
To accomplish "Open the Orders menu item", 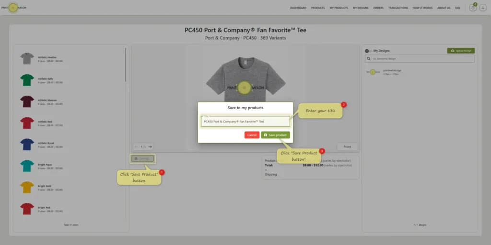I will click(x=378, y=8).
